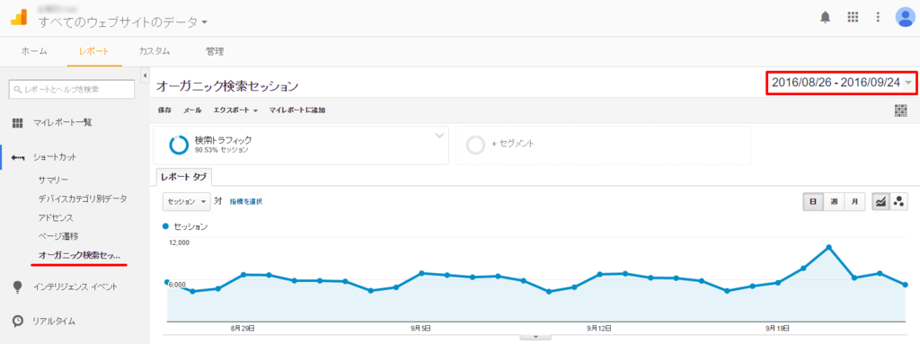Open the セッション metric dropdown
920x344 pixels.
click(186, 201)
